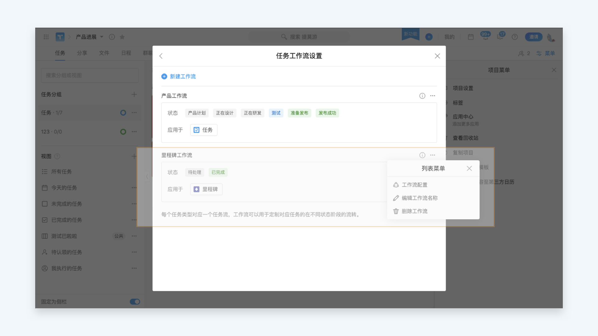The width and height of the screenshot is (598, 336).
Task: Toggle the 固定为侧栏 switch
Action: pyautogui.click(x=135, y=302)
